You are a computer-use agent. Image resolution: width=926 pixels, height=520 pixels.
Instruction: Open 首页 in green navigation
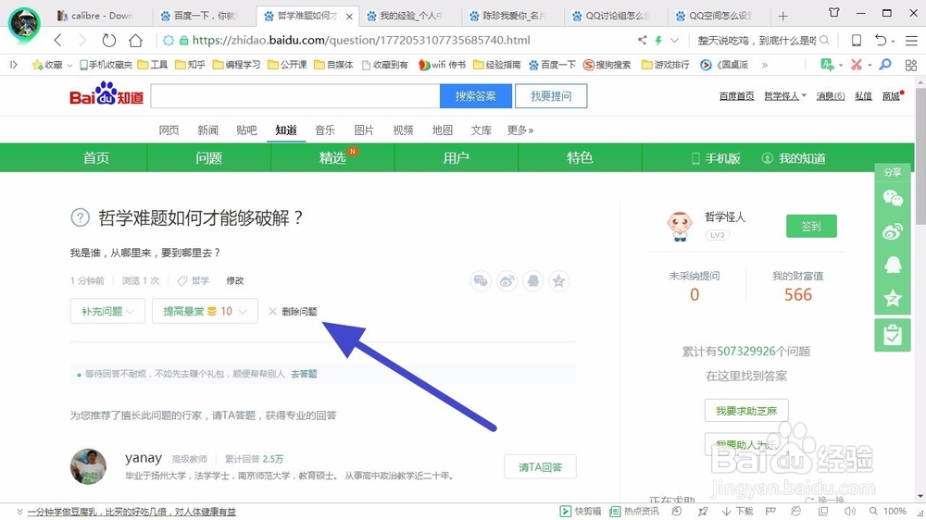pos(95,157)
